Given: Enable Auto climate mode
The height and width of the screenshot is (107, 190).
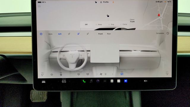Looking at the screenshot, I should (50, 34).
